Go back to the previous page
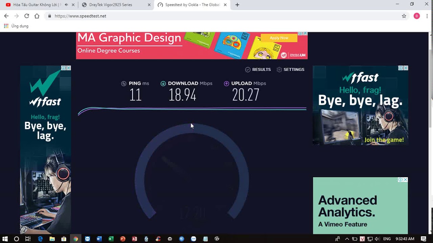 [6, 16]
